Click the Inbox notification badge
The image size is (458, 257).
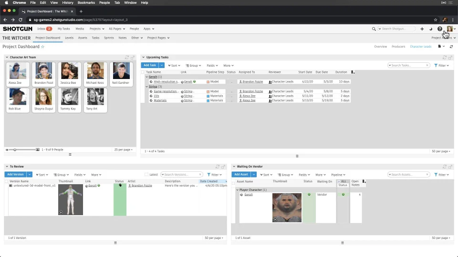click(x=49, y=29)
